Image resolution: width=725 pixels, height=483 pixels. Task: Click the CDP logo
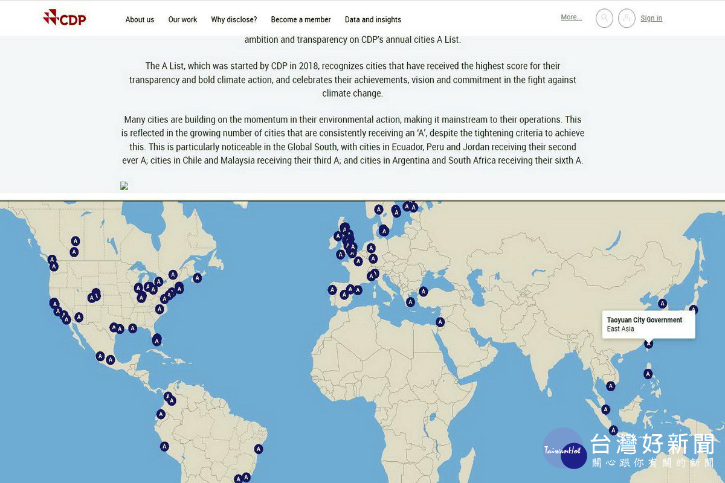click(x=65, y=18)
